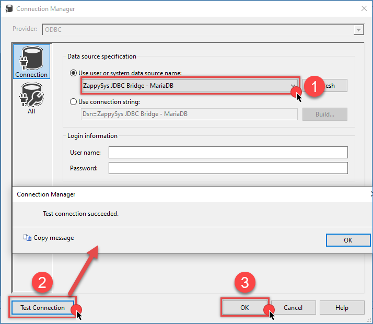Viewport: 373px width, 324px height.
Task: Focus the Password input box
Action: tap(228, 168)
